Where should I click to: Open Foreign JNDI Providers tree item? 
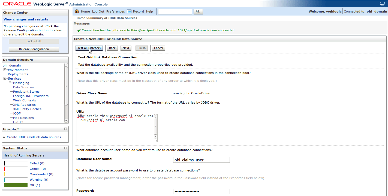click(31, 96)
